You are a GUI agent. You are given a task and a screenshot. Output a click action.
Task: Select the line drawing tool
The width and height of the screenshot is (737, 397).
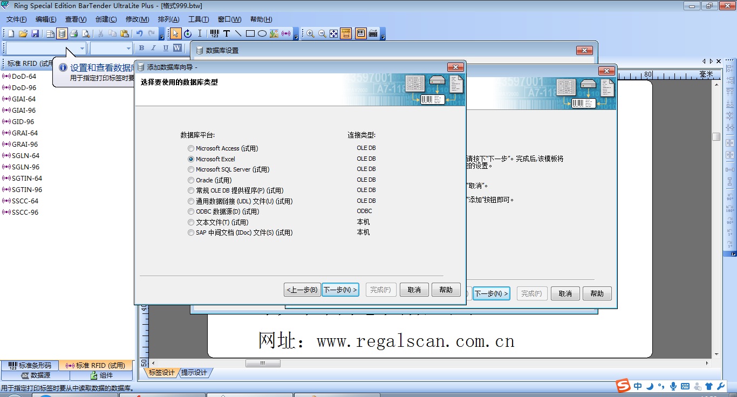[238, 33]
